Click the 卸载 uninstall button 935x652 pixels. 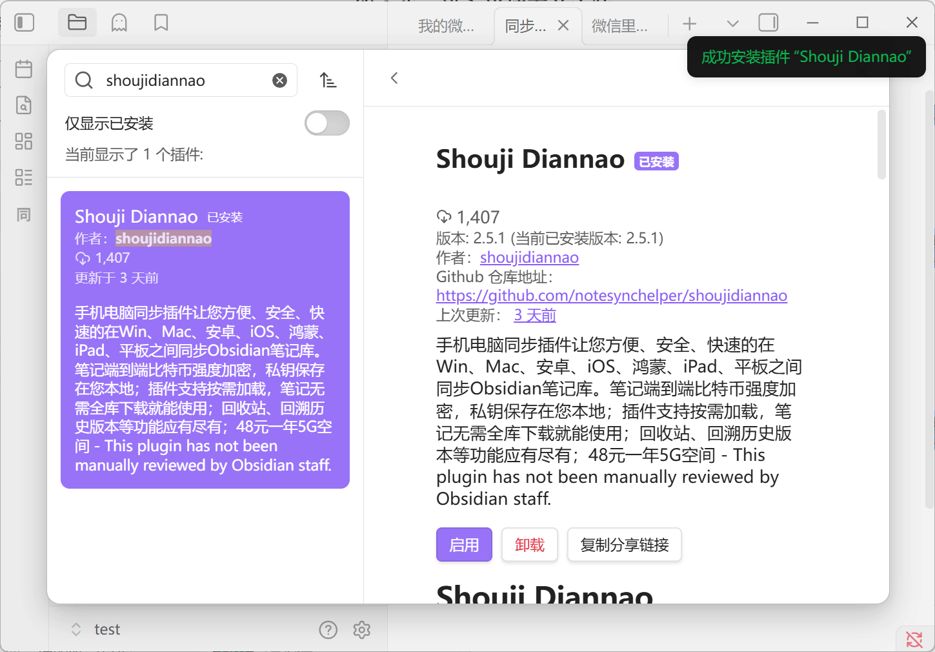(x=530, y=545)
